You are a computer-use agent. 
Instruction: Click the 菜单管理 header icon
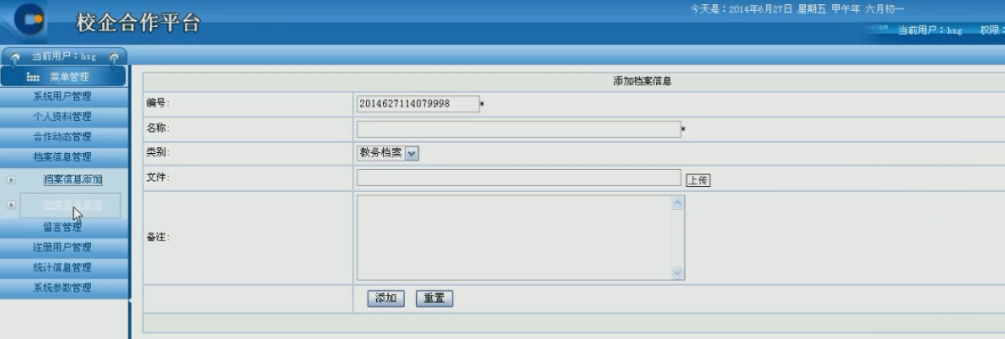tap(33, 77)
